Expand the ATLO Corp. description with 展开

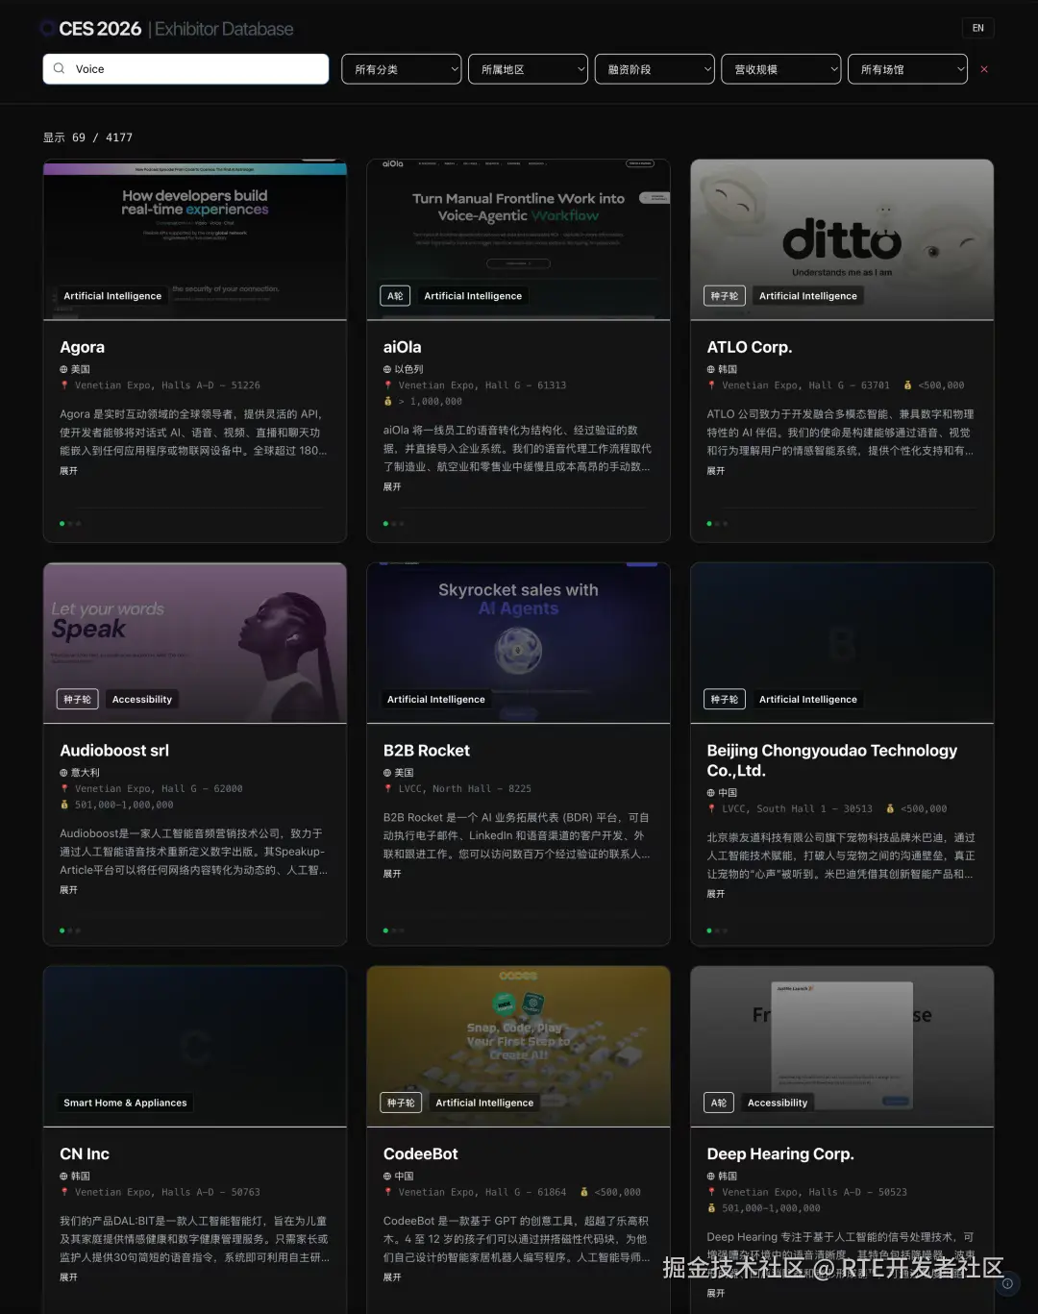point(716,471)
